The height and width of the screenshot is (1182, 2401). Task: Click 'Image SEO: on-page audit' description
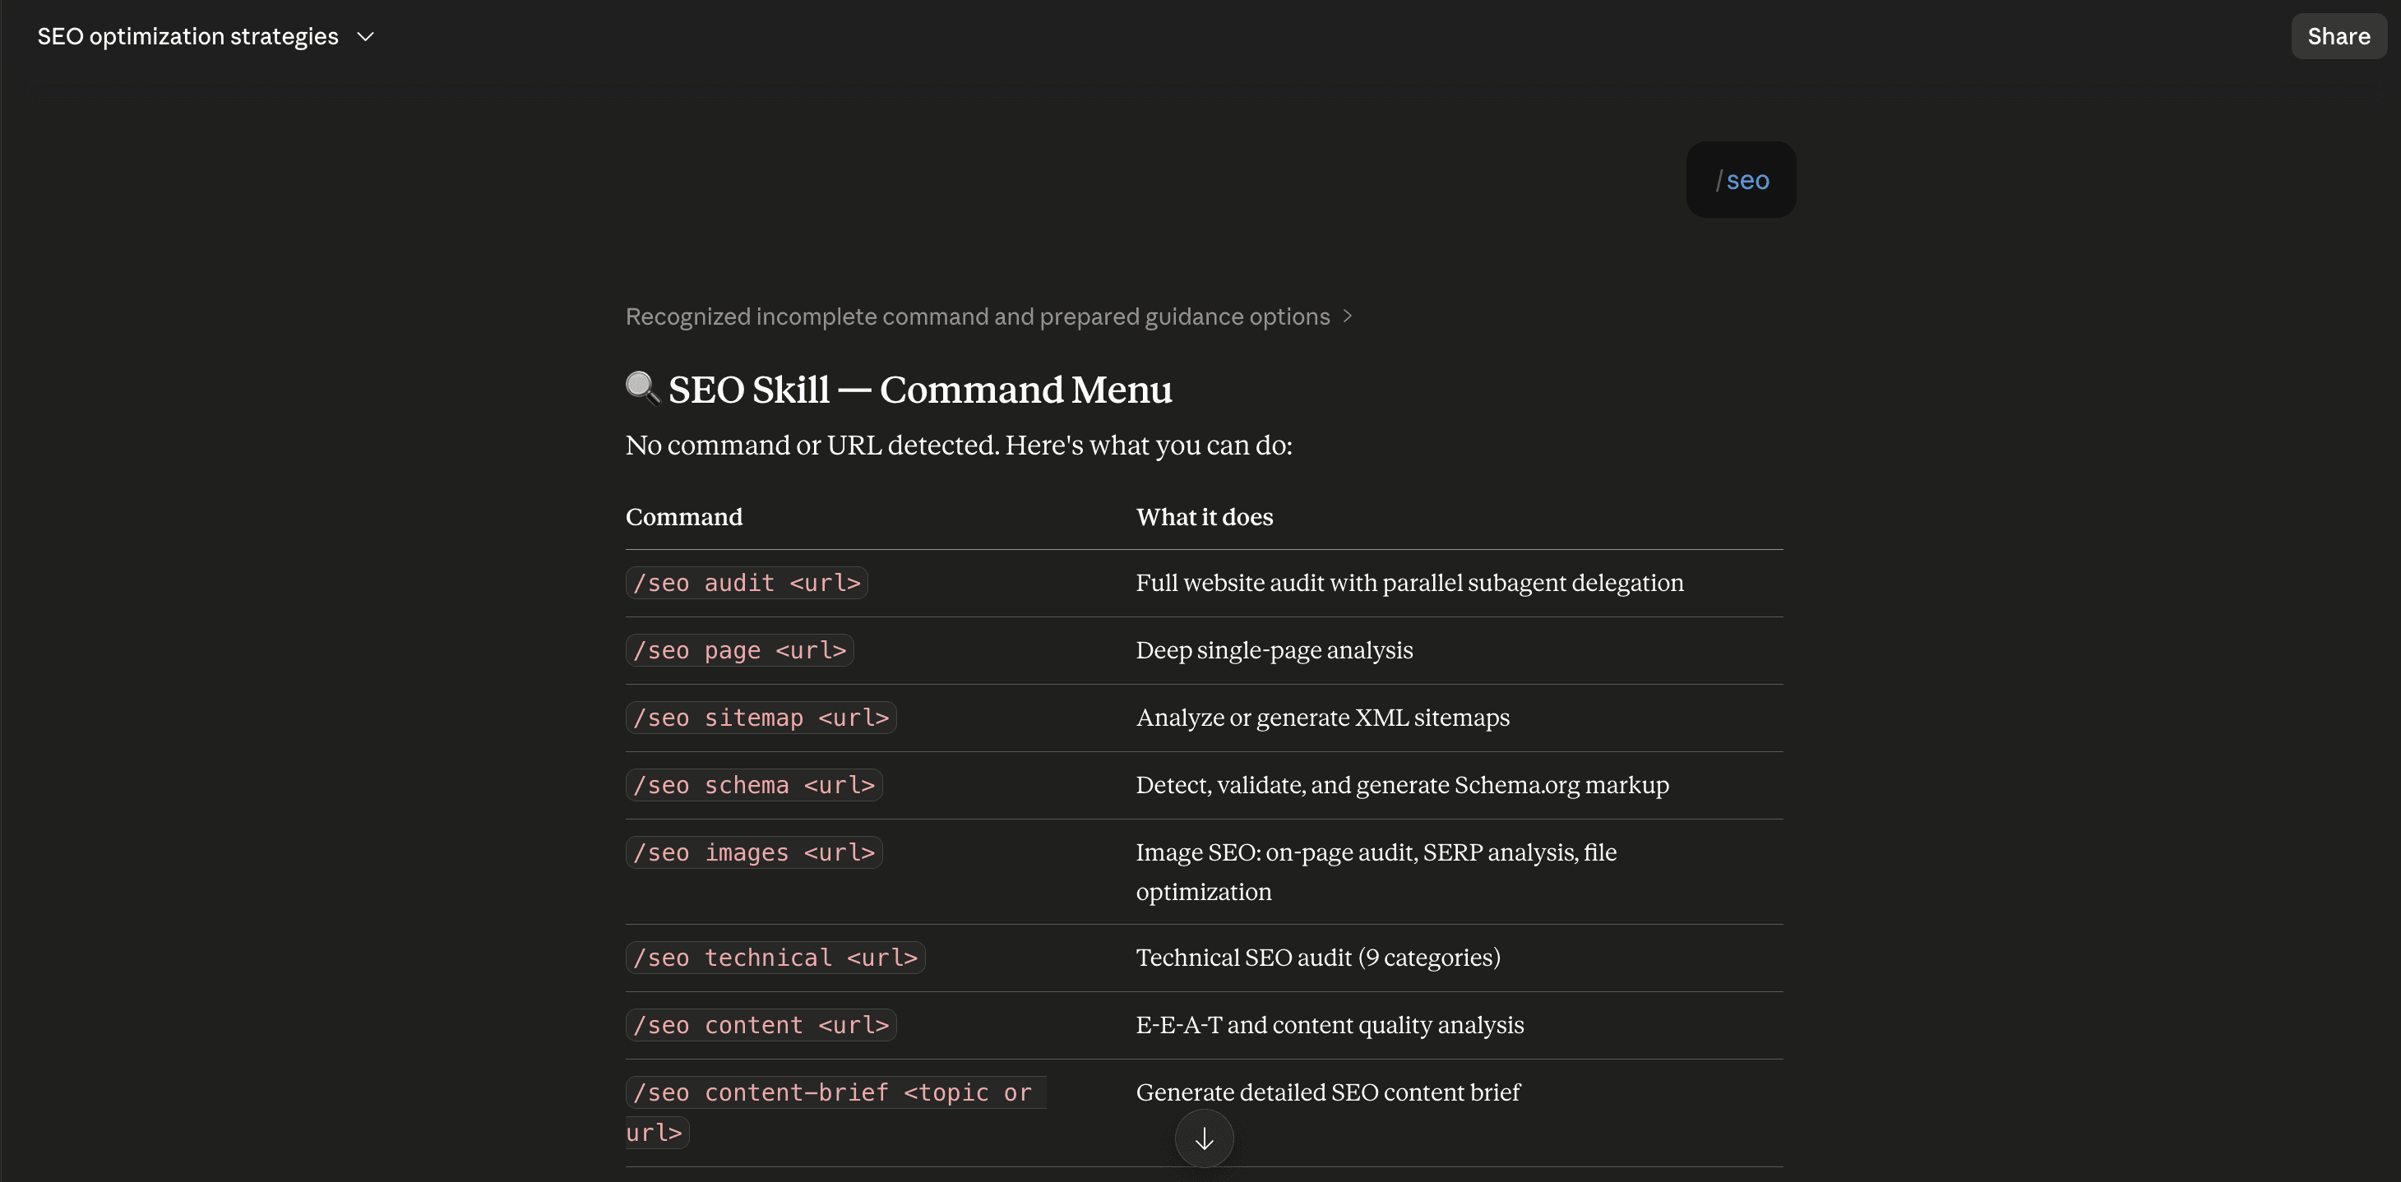[x=1376, y=872]
